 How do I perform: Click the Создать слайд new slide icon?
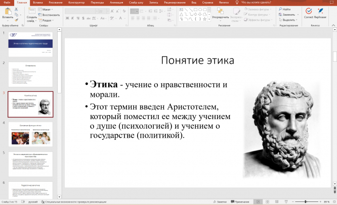pyautogui.click(x=31, y=11)
